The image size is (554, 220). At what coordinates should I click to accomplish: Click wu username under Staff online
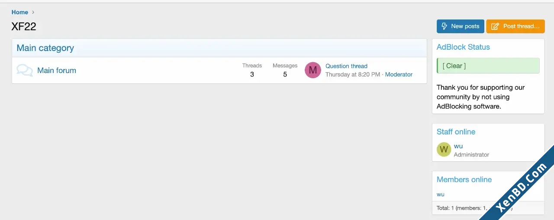pos(458,146)
